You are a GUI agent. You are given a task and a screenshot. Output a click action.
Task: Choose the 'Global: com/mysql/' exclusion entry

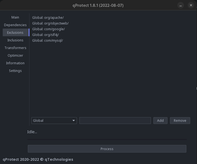[47, 40]
